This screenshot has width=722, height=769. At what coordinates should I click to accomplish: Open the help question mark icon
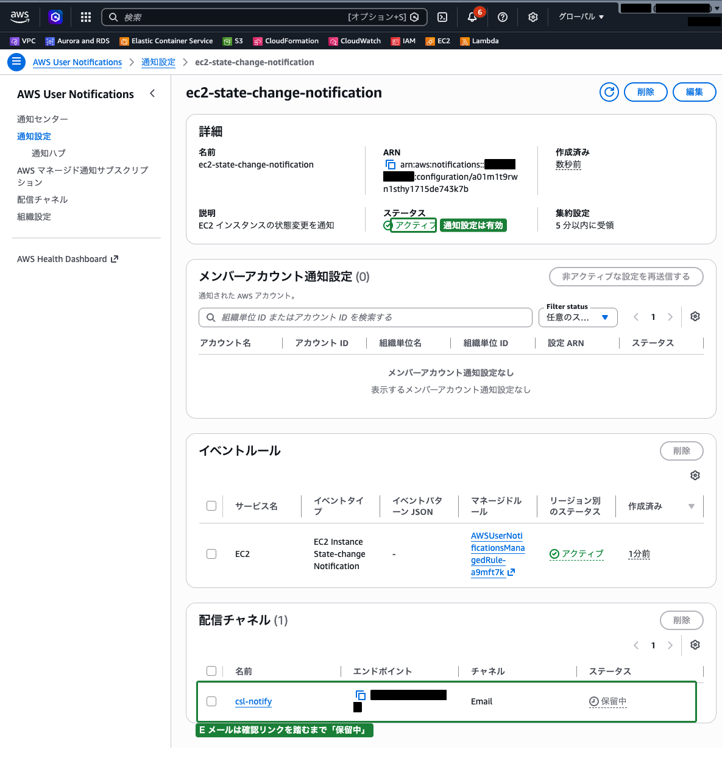point(503,17)
